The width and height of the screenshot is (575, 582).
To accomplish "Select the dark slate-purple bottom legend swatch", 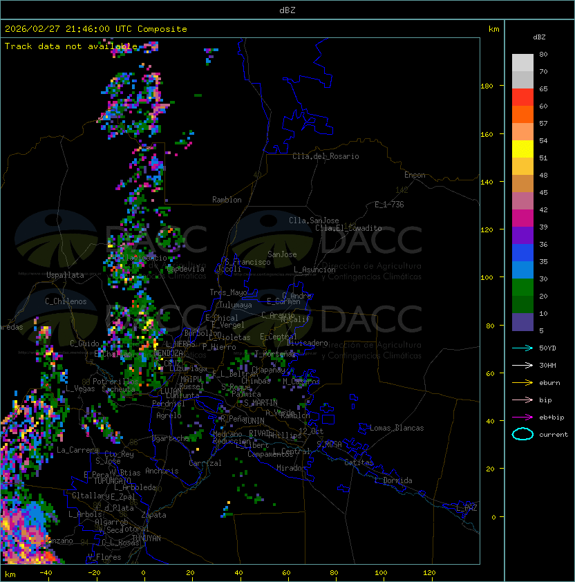I will coord(522,322).
